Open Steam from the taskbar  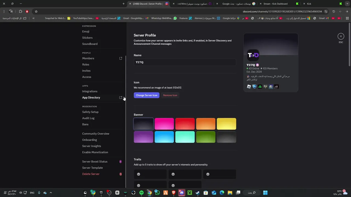[x=197, y=193]
